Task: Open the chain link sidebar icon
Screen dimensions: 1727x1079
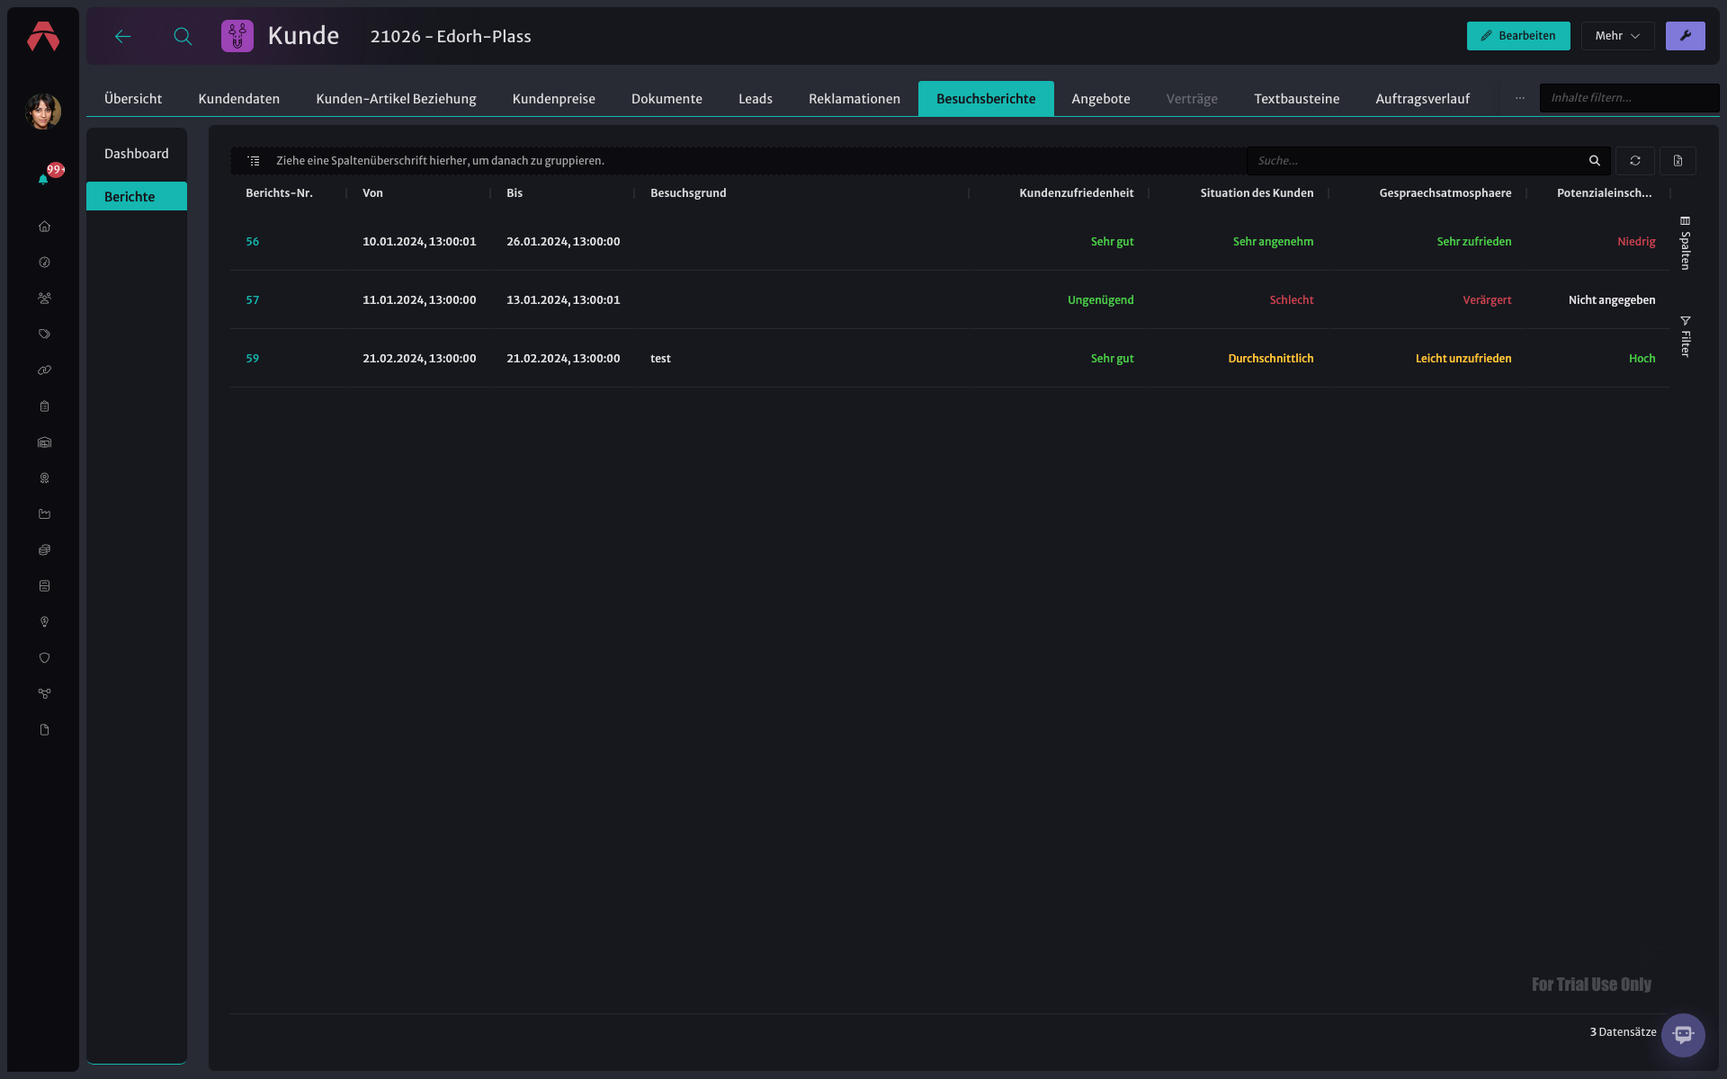Action: 44,370
